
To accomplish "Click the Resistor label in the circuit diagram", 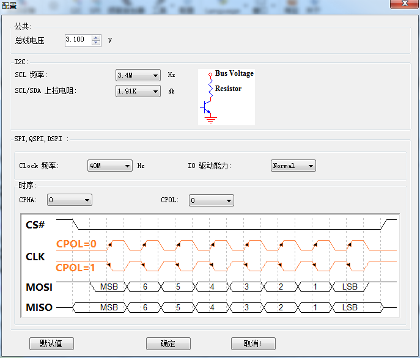I will tap(228, 89).
